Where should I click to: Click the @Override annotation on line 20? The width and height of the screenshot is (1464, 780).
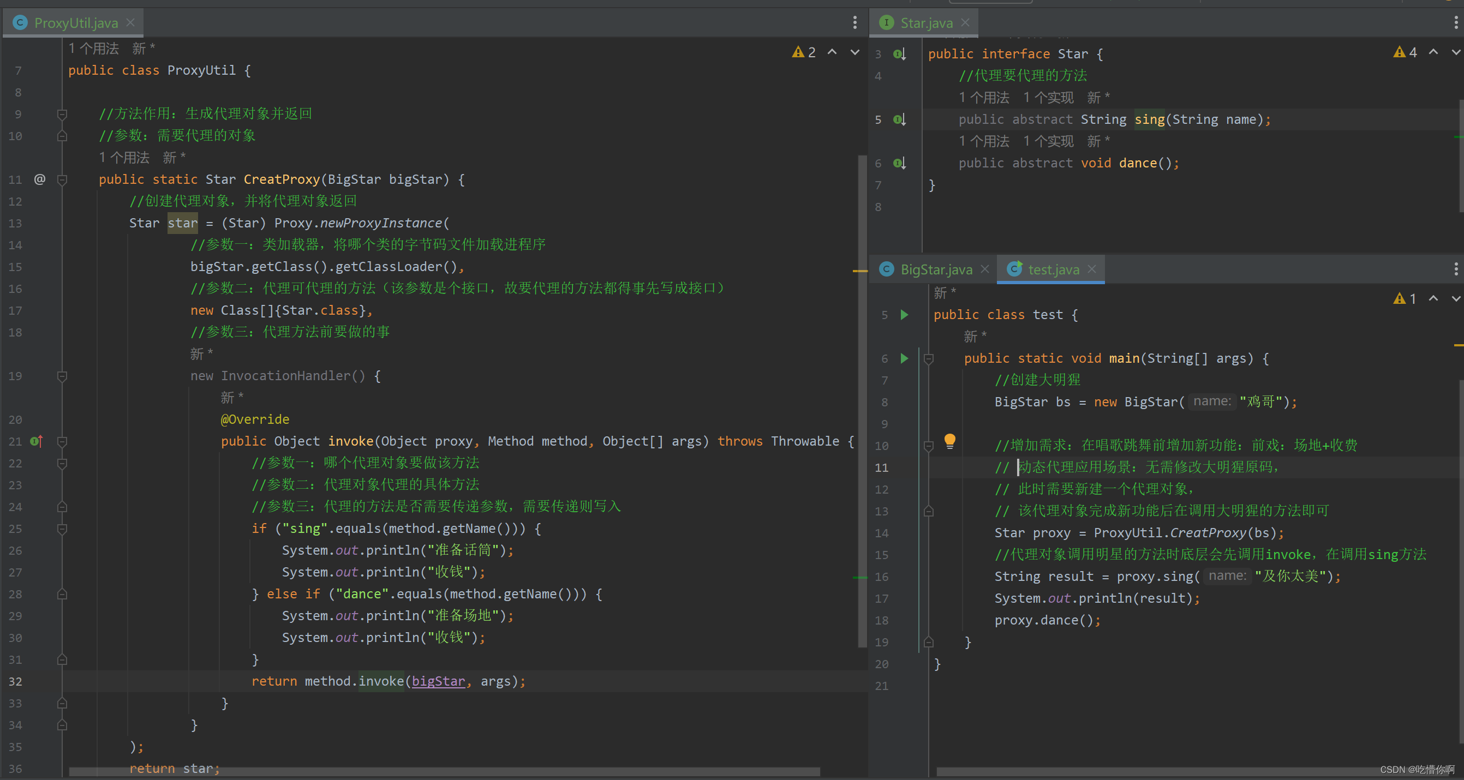pyautogui.click(x=255, y=419)
